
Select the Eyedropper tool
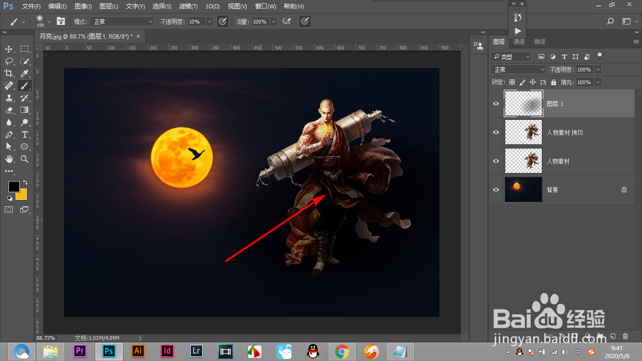24,73
